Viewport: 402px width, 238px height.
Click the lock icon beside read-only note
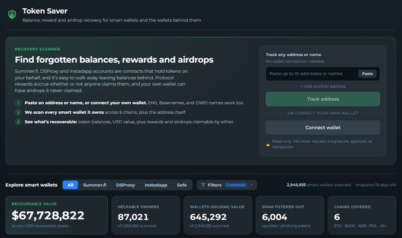(268, 144)
